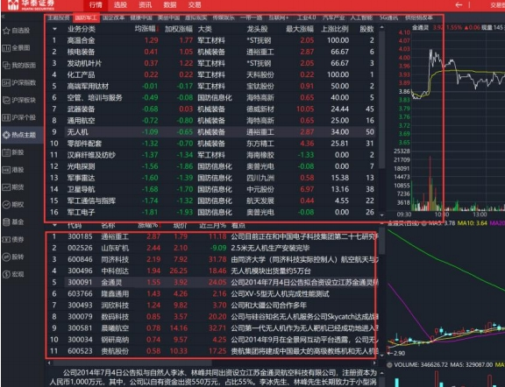Image resolution: width=505 pixels, height=387 pixels.
Task: Open the 期货 futures sidebar icon
Action: pyautogui.click(x=6, y=186)
